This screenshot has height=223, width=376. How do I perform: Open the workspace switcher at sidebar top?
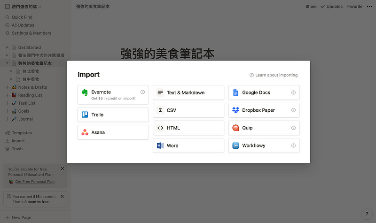point(23,7)
